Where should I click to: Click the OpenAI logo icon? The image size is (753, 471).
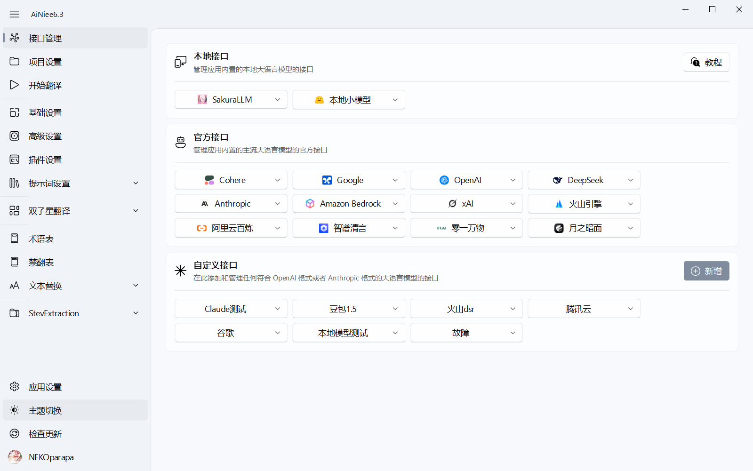444,180
